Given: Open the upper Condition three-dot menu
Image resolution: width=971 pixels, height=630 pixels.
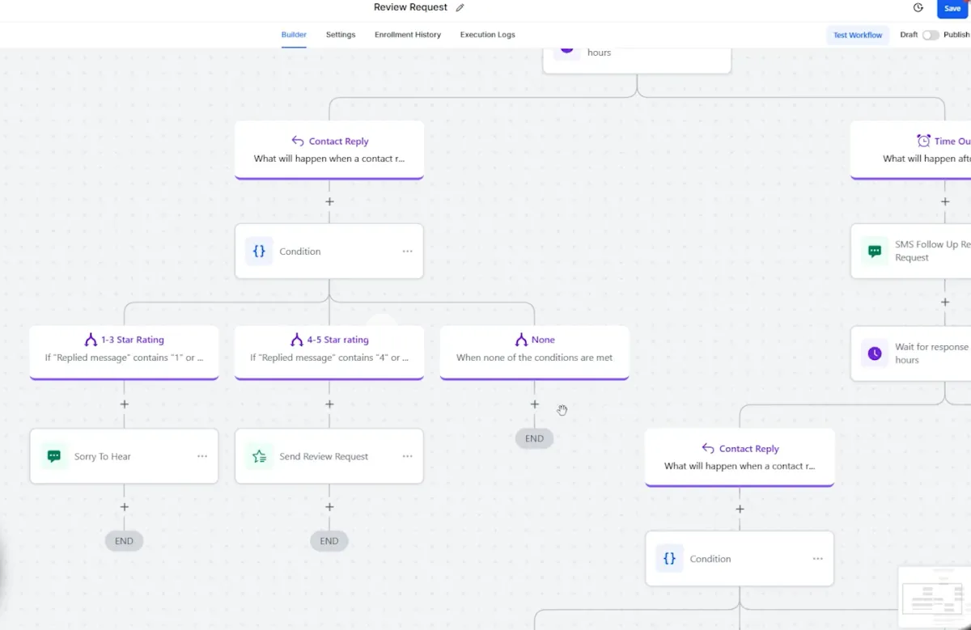Looking at the screenshot, I should [x=408, y=252].
